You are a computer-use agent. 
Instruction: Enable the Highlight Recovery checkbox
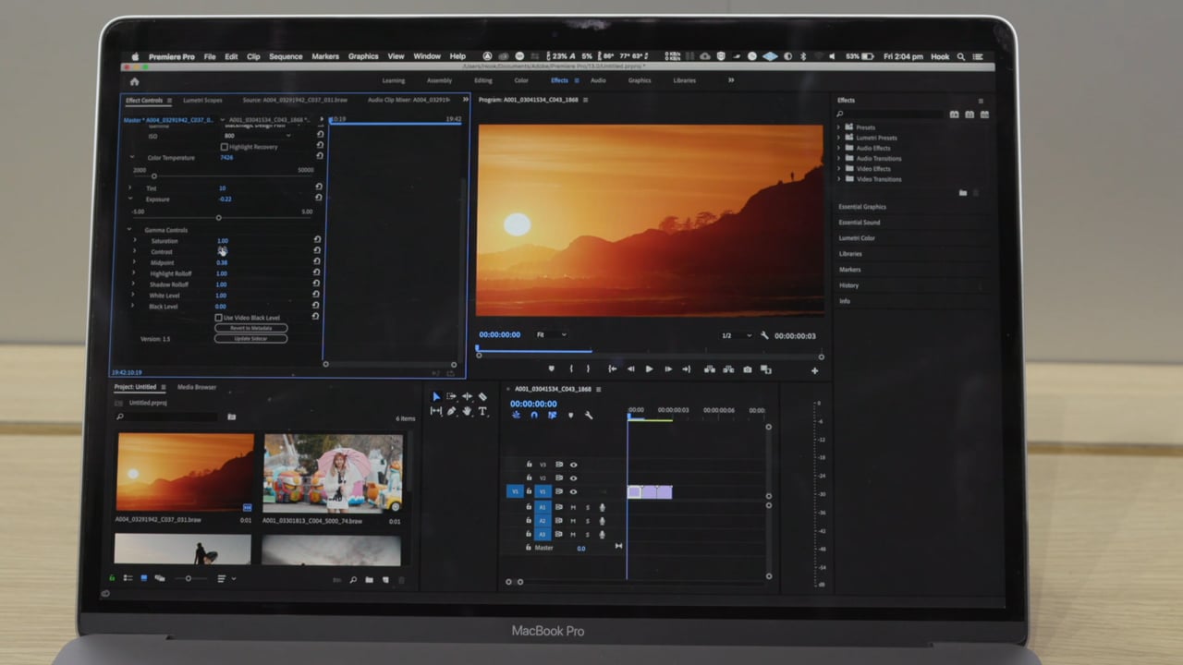tap(225, 147)
